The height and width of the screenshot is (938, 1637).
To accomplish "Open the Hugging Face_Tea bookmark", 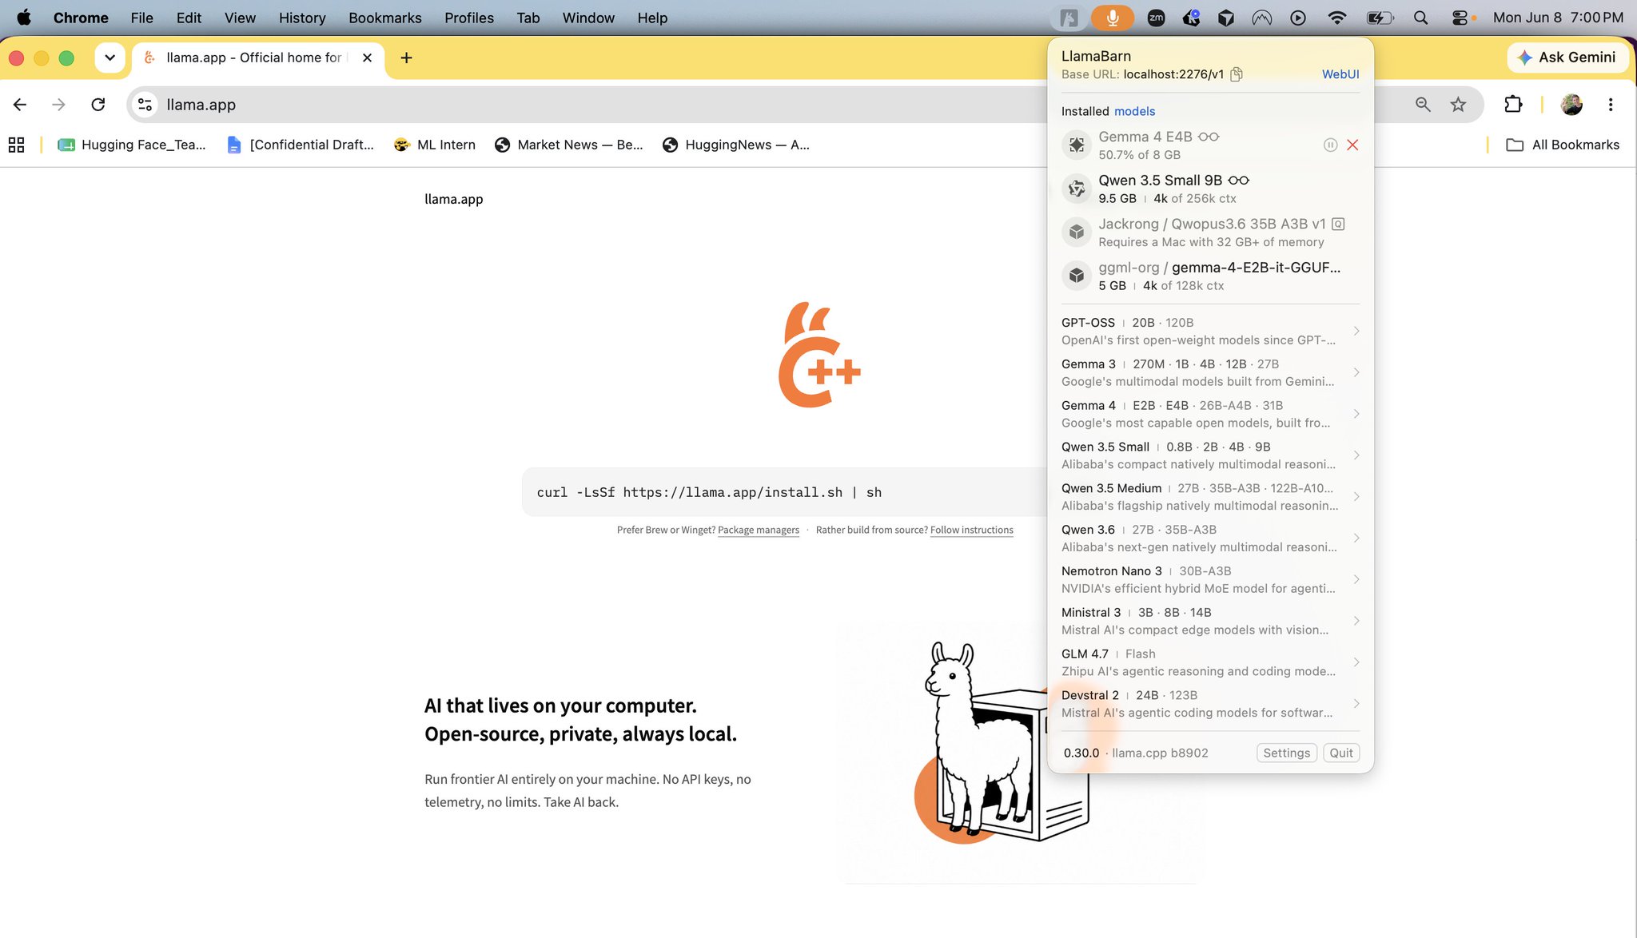I will tap(132, 145).
